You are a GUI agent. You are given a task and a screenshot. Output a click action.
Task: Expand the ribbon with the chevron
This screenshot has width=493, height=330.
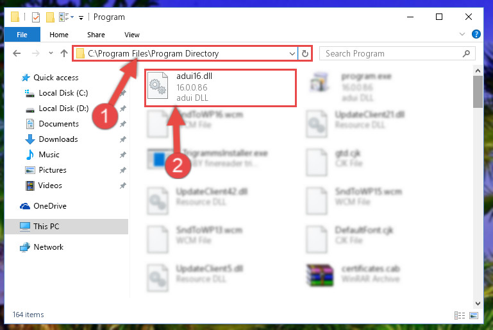(x=462, y=34)
